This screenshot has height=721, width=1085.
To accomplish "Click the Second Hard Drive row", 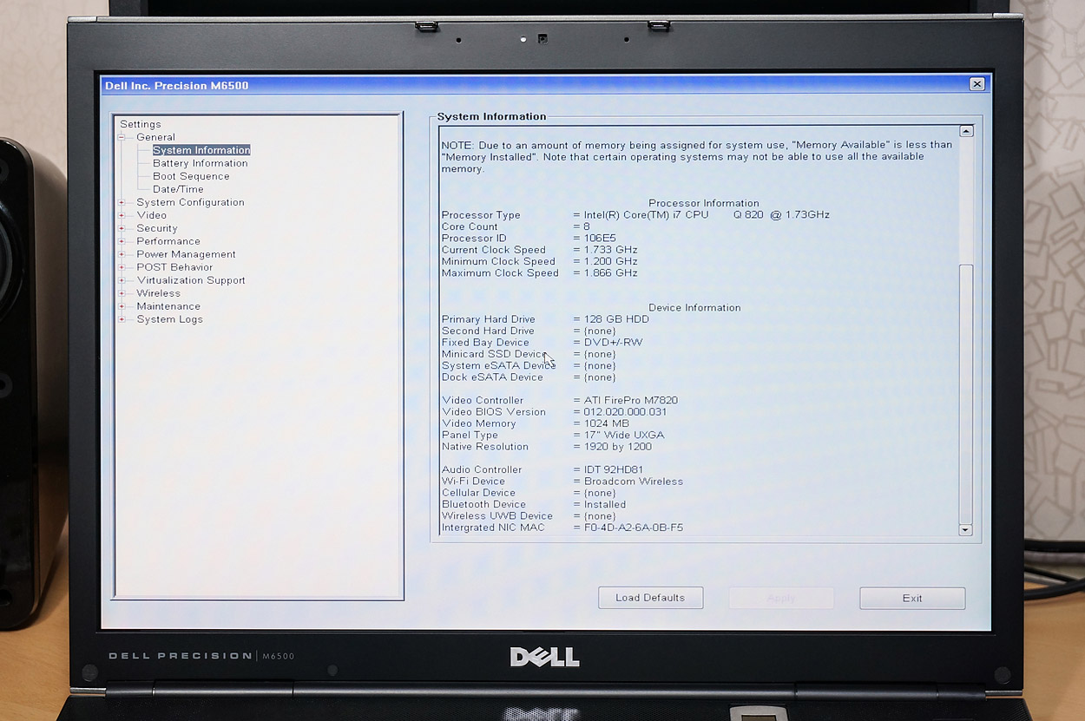I will (529, 331).
